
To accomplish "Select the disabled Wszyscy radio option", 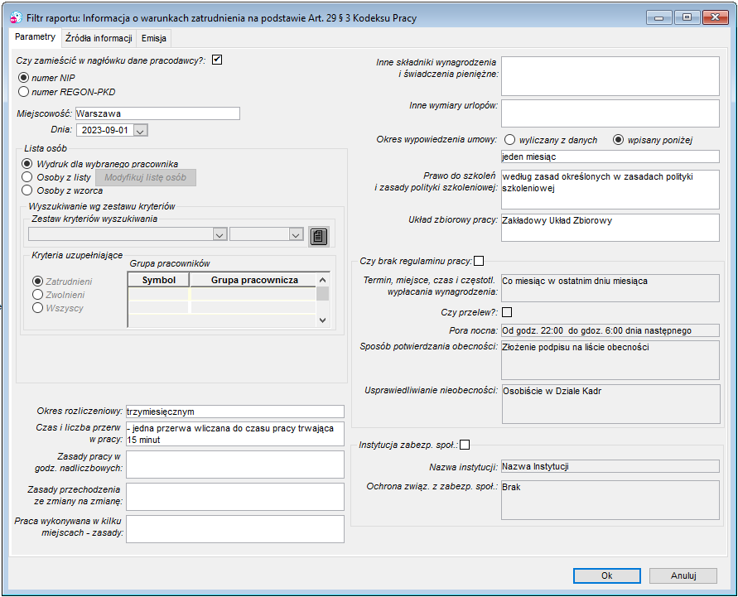I will pos(37,308).
